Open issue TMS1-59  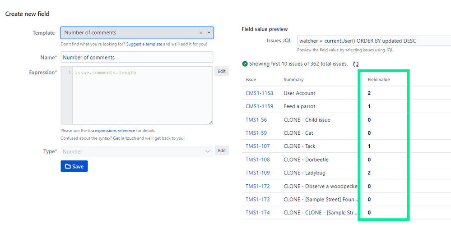(x=256, y=133)
